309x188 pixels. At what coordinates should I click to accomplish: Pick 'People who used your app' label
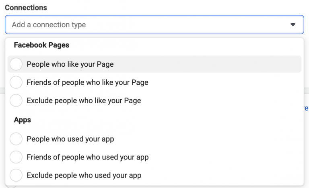pos(70,139)
